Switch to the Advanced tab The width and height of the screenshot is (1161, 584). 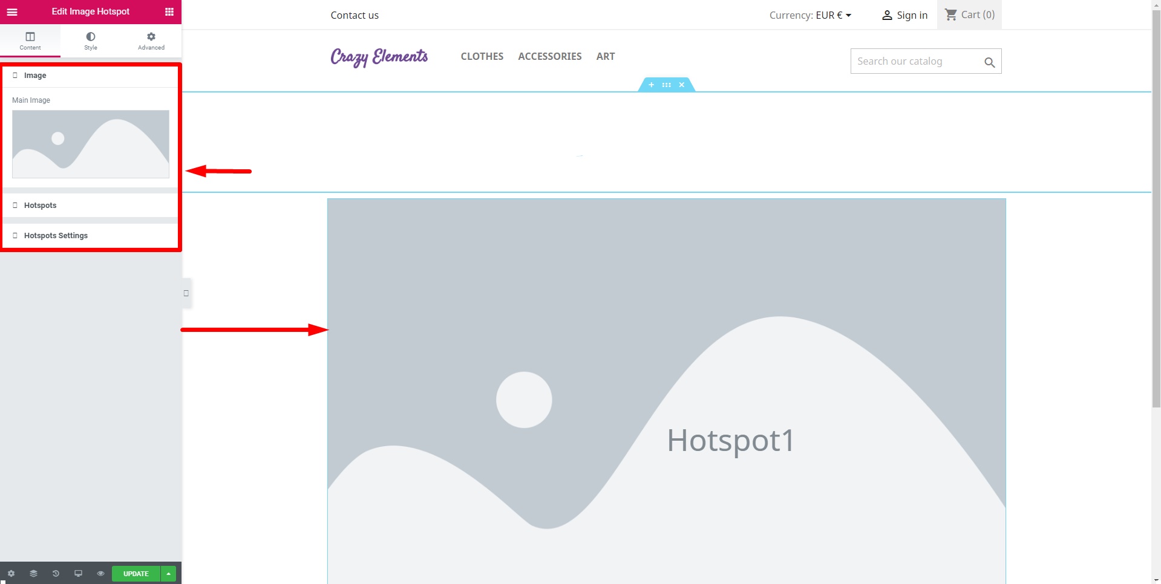click(151, 41)
